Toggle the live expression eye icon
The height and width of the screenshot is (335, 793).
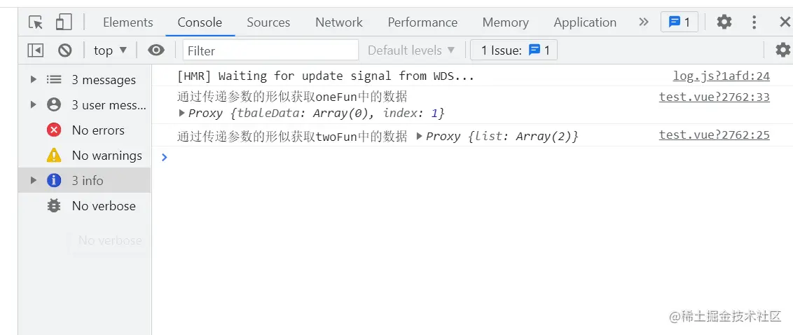(156, 50)
